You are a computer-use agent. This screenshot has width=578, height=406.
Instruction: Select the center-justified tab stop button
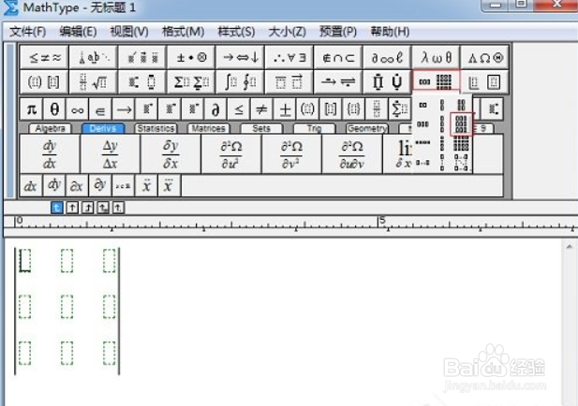coord(72,208)
